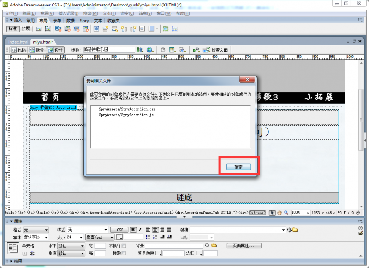Click Insert Column Left icon

tap(124, 29)
